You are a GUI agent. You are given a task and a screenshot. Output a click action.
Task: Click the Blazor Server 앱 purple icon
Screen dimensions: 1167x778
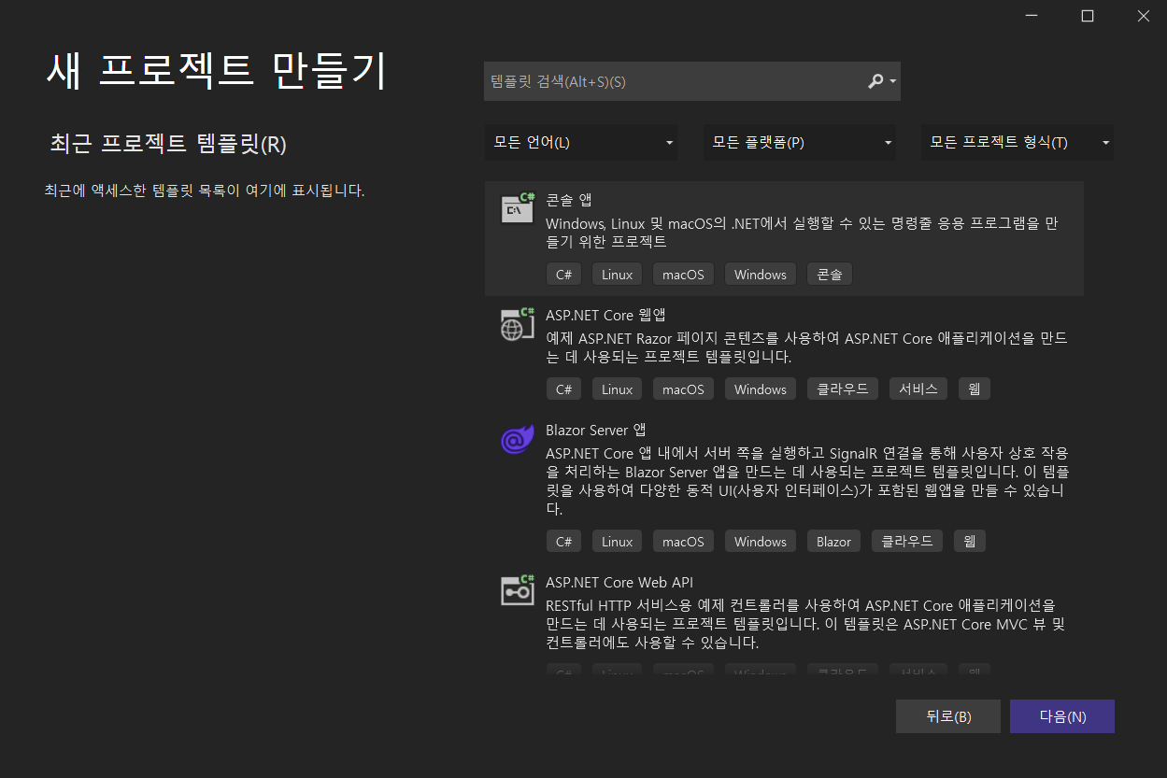coord(517,438)
